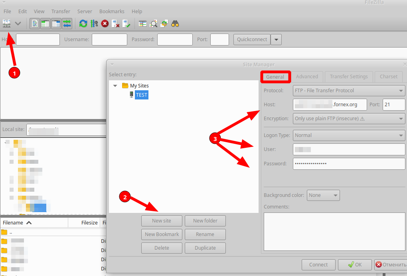Click into the Comments text box
The height and width of the screenshot is (276, 407).
coord(334,232)
